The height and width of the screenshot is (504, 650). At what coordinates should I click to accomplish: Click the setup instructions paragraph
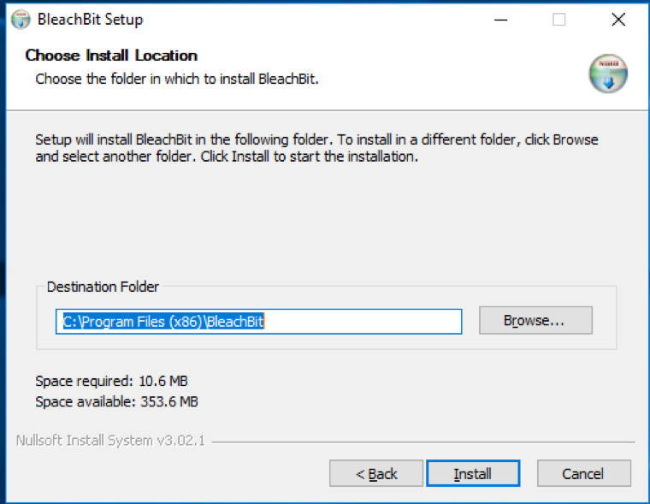click(316, 148)
